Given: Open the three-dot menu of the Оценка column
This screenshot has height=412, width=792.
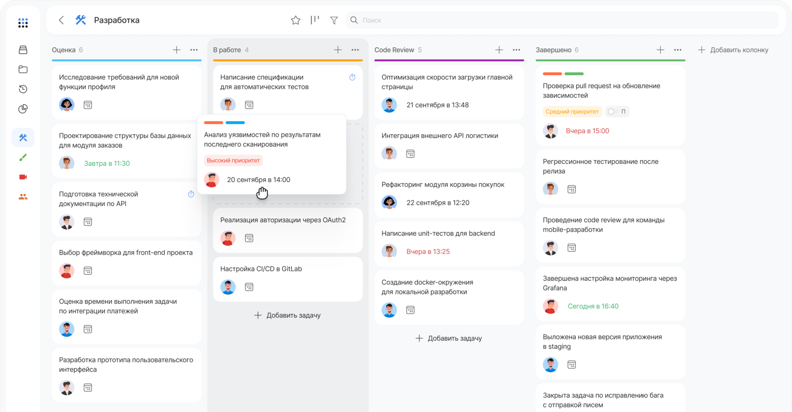Looking at the screenshot, I should tap(194, 50).
